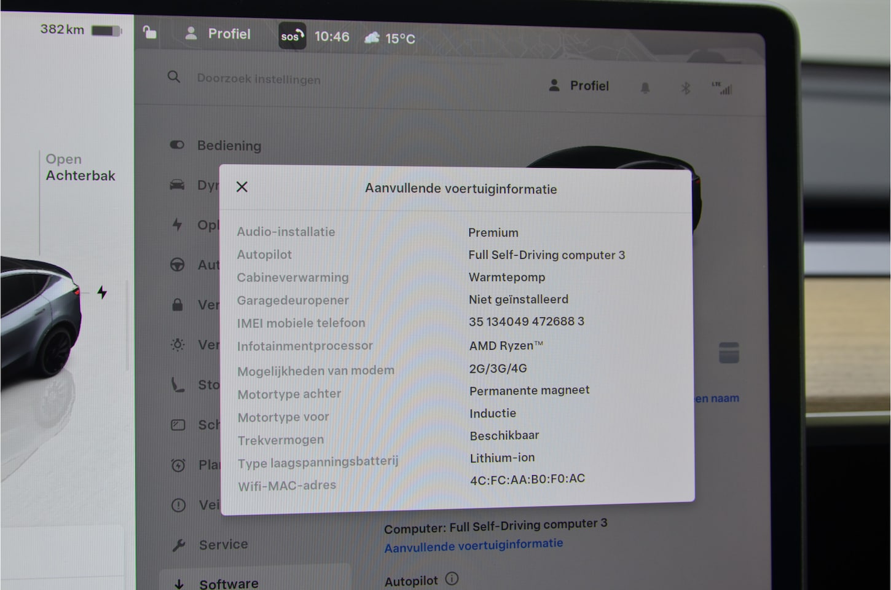Open the notifications bell icon
Image resolution: width=891 pixels, height=590 pixels.
(x=645, y=88)
